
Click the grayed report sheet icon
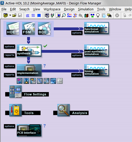click(x=60, y=81)
